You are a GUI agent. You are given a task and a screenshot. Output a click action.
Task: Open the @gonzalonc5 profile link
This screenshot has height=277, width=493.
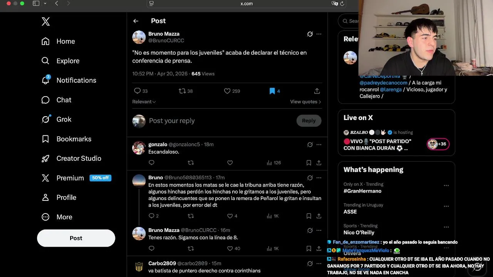click(x=184, y=144)
